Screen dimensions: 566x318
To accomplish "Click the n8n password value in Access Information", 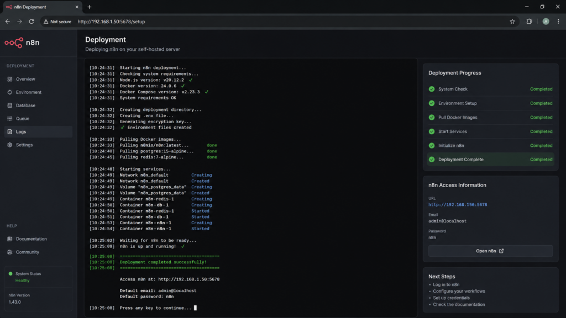I will click(432, 237).
